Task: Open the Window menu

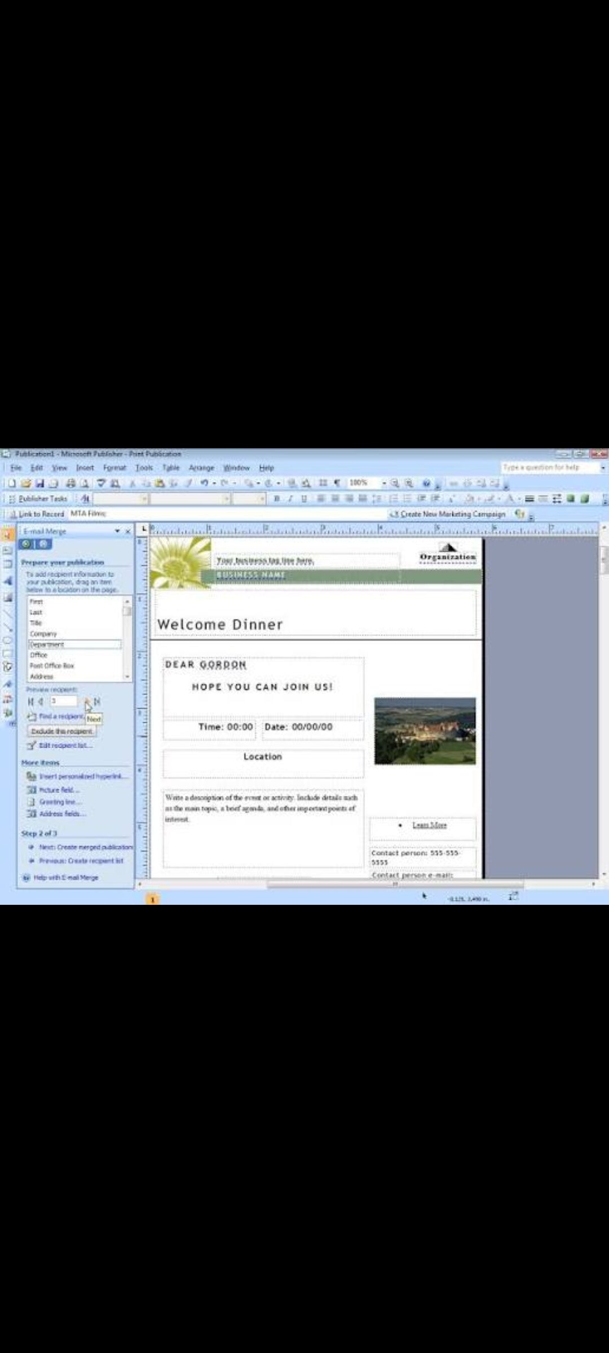Action: pos(236,468)
